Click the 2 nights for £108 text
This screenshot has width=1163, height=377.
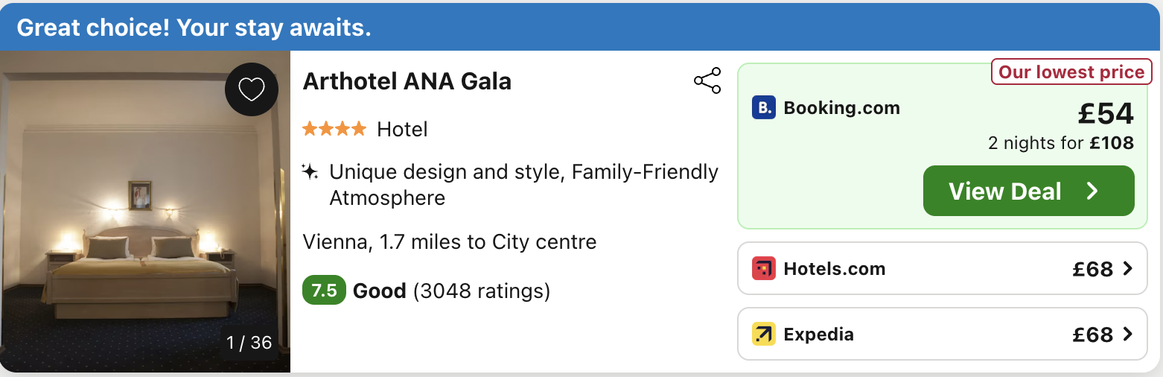1061,142
